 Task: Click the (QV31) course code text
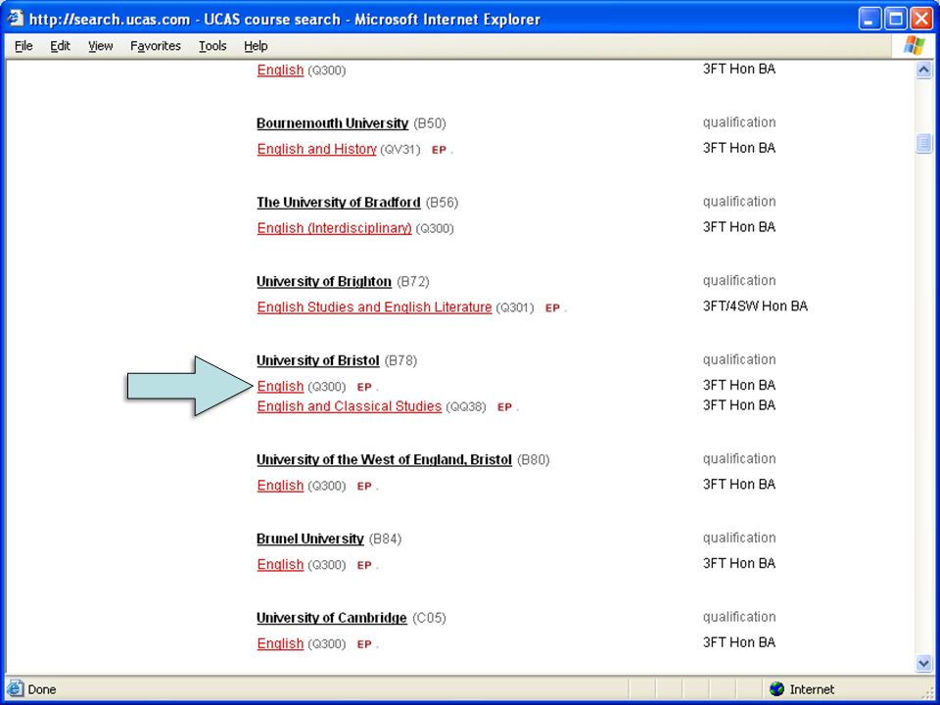(400, 149)
